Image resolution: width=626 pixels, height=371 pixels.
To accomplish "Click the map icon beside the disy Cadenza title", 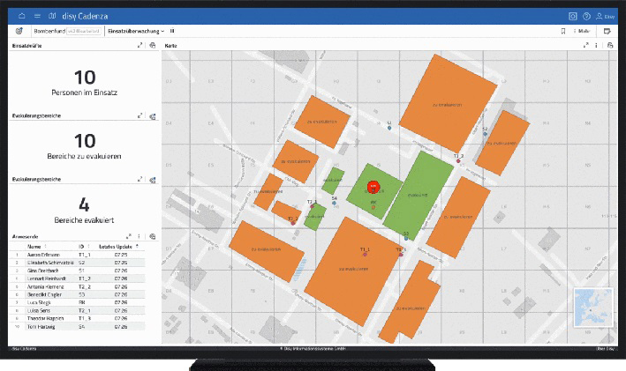I will pyautogui.click(x=52, y=16).
